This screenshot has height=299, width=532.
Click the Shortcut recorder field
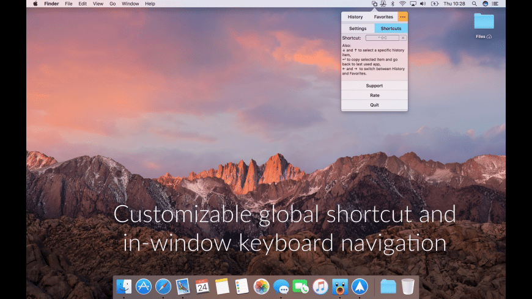tap(382, 38)
